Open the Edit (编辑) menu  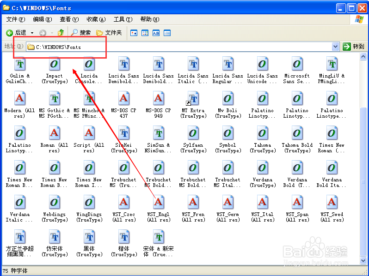[x=43, y=19]
